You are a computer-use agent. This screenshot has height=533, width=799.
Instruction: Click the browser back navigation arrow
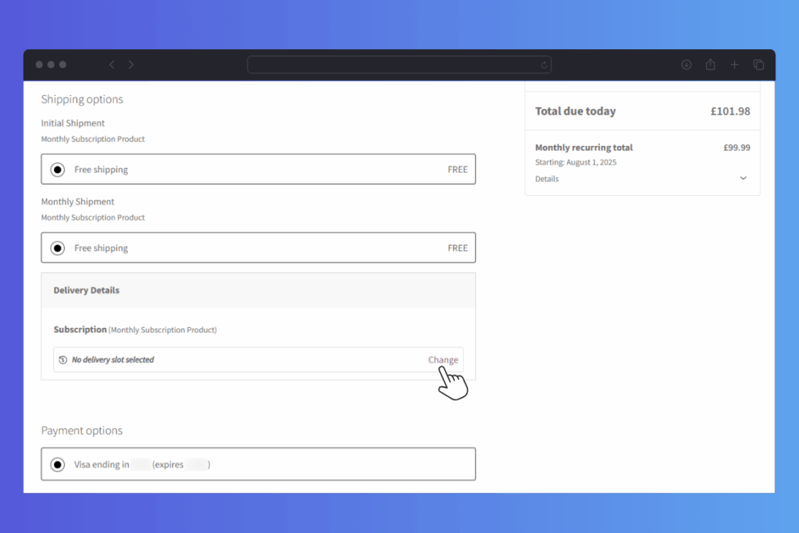(112, 65)
